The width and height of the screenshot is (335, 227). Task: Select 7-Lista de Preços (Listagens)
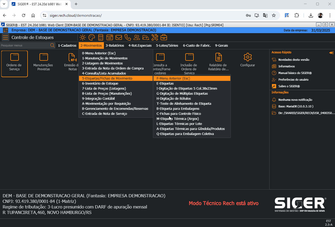click(116, 88)
